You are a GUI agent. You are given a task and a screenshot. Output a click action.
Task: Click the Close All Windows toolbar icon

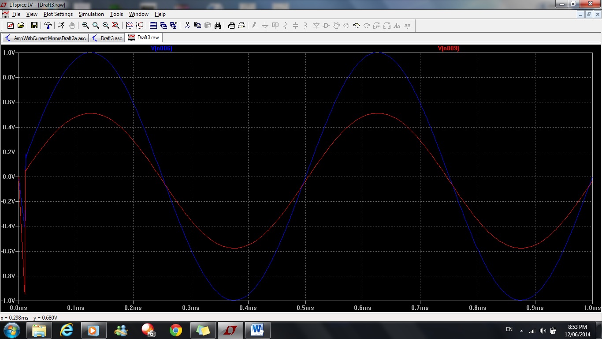click(174, 26)
